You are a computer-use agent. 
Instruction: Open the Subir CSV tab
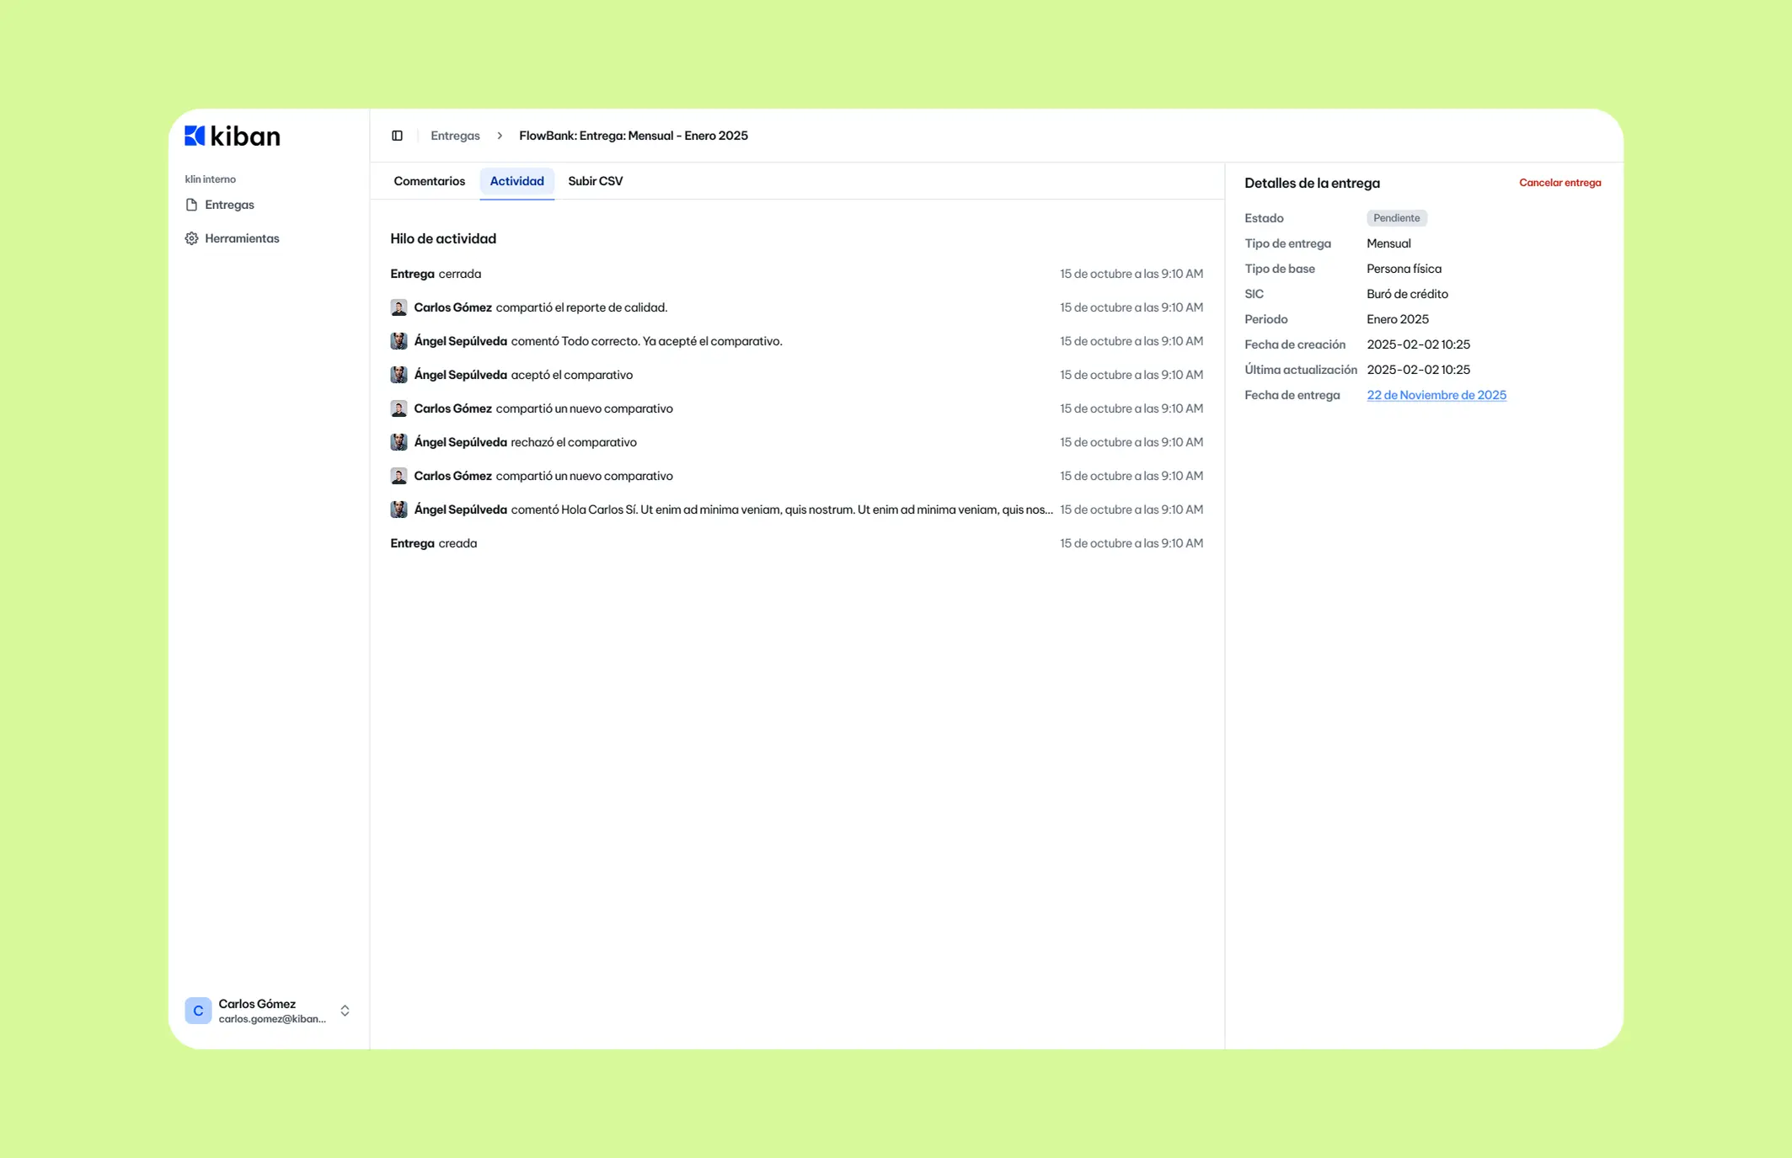(x=595, y=181)
